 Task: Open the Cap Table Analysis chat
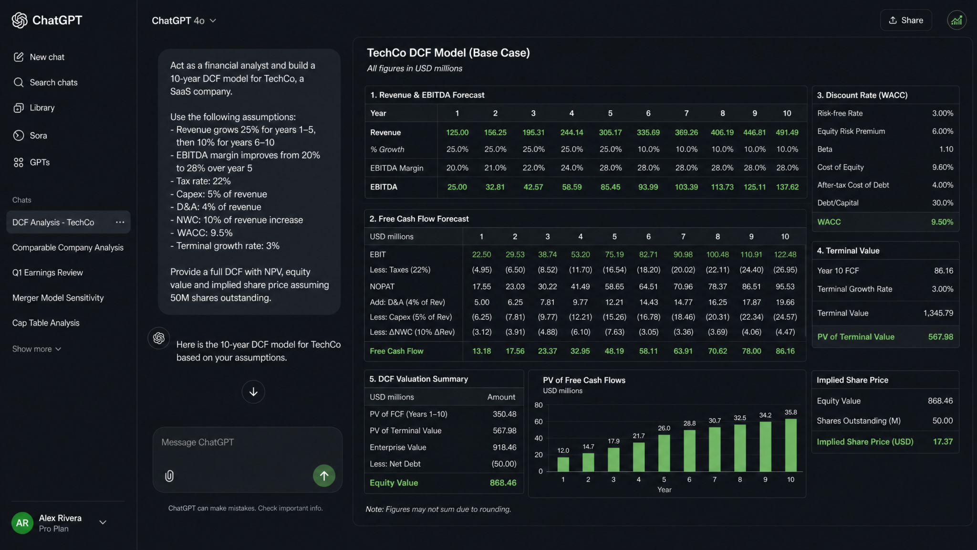click(x=46, y=323)
